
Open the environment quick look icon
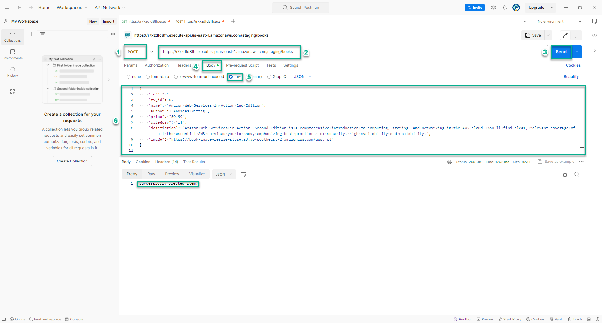pyautogui.click(x=594, y=21)
